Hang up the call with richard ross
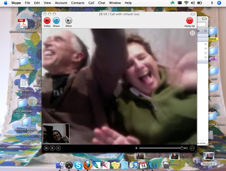Viewport: 226px width, 171px height. (189, 21)
